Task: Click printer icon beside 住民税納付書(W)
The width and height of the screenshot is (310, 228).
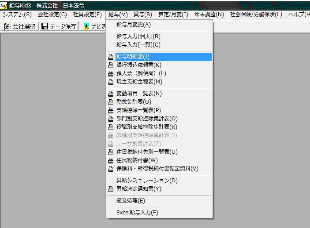Action: [111, 160]
